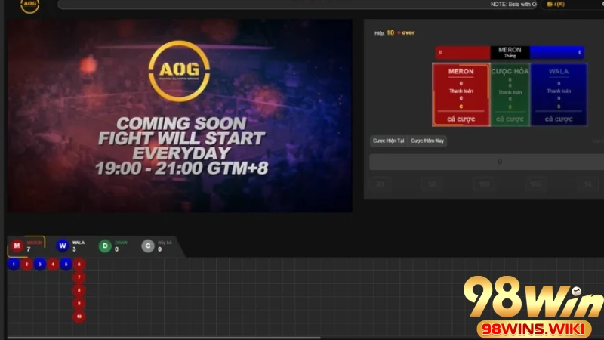The height and width of the screenshot is (340, 604).
Task: Select roadmap result circle 5
Action: pos(66,264)
